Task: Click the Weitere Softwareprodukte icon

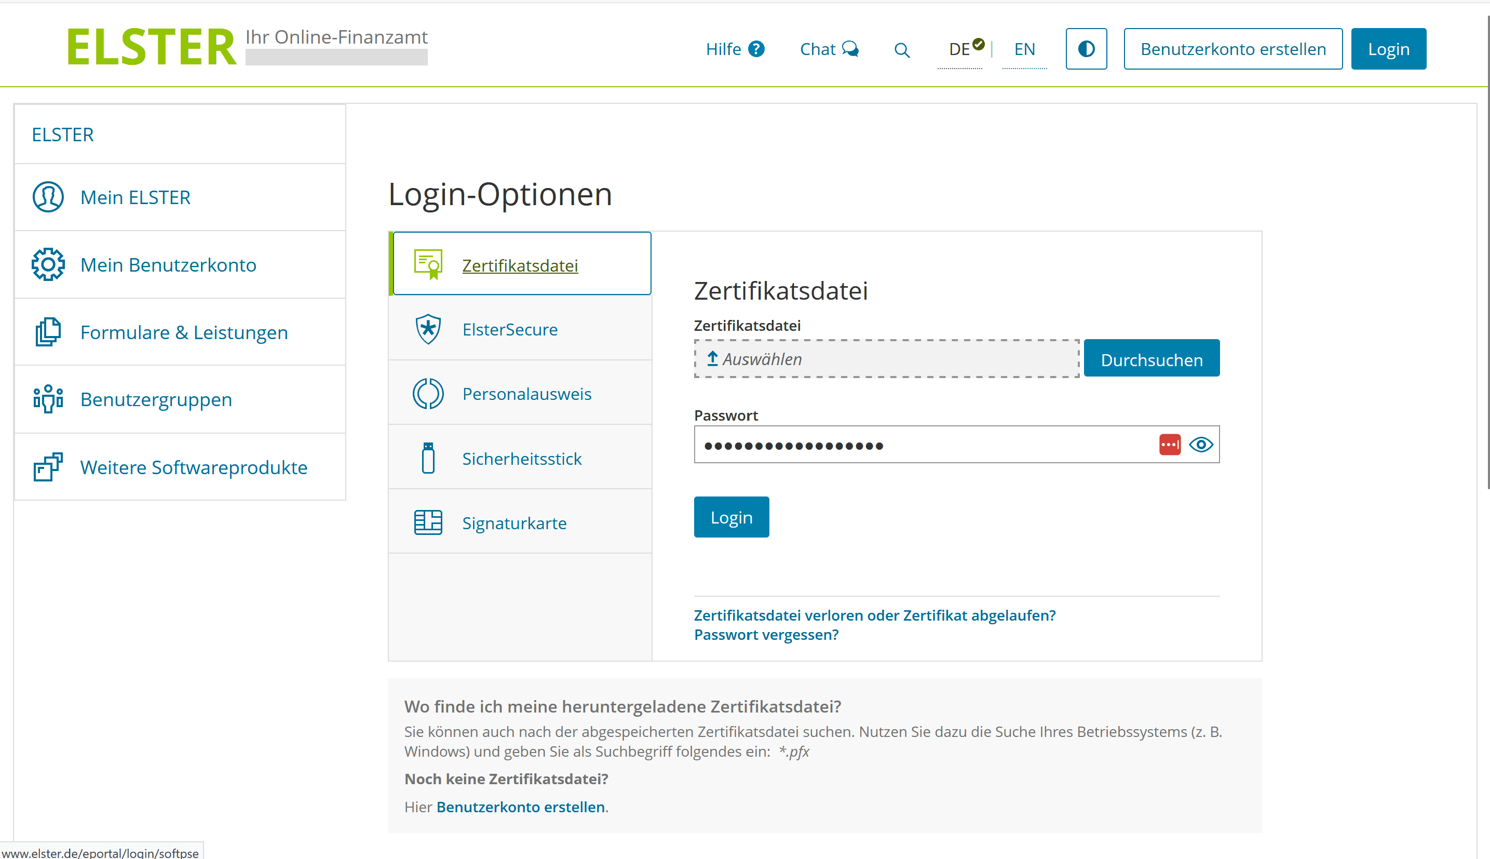Action: (48, 467)
